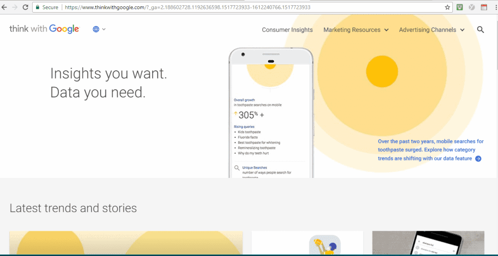Screen dimensions: 498x256
Task: Reload the page with refresh icon
Action: pyautogui.click(x=25, y=7)
